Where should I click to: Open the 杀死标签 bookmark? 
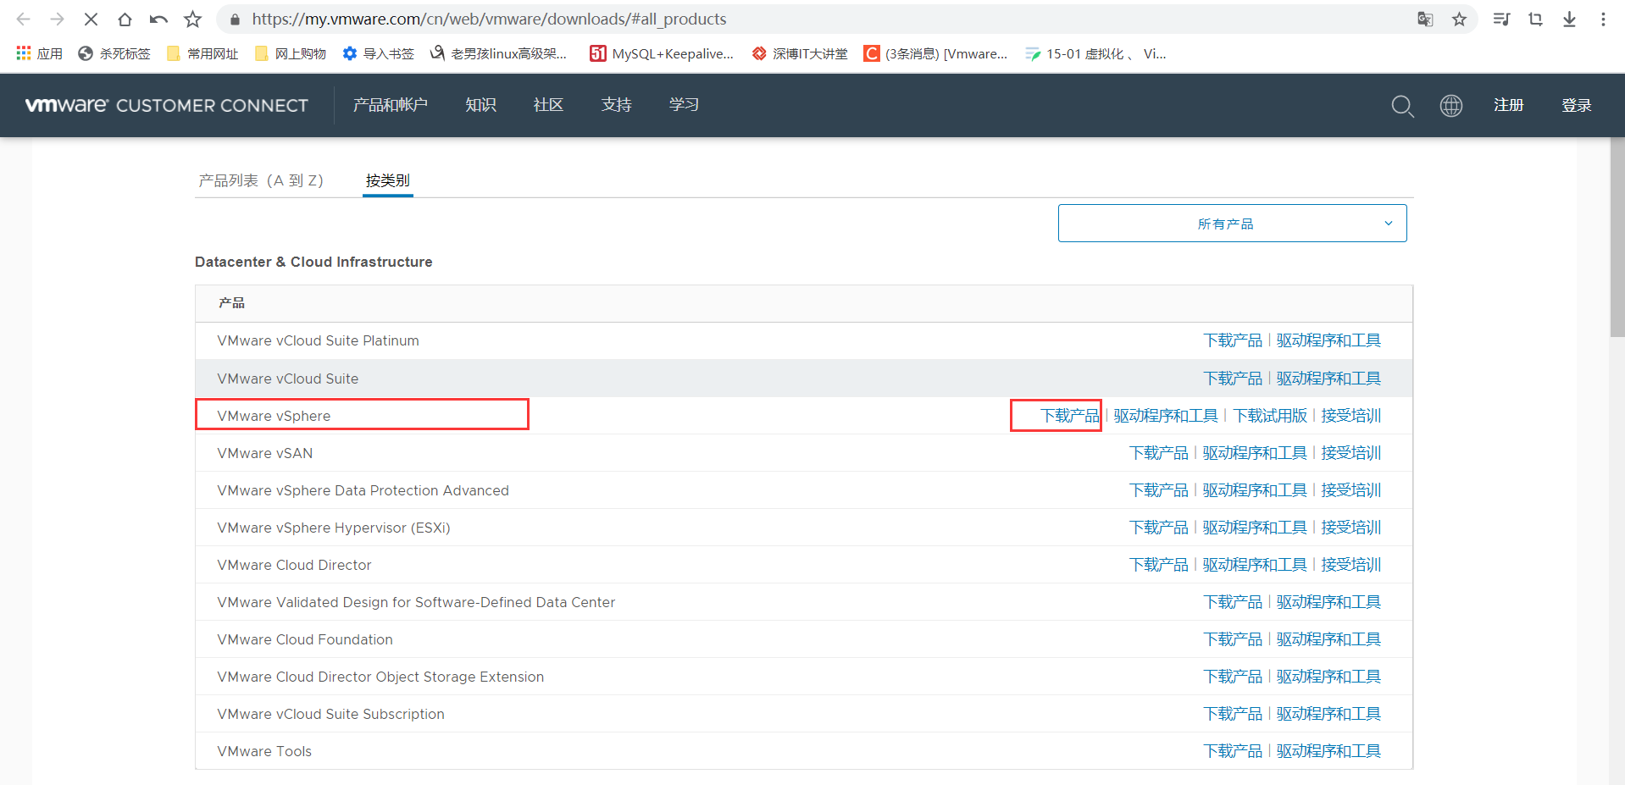coord(114,53)
